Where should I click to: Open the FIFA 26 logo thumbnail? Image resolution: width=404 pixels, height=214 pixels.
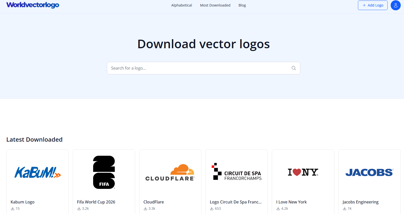[104, 172]
